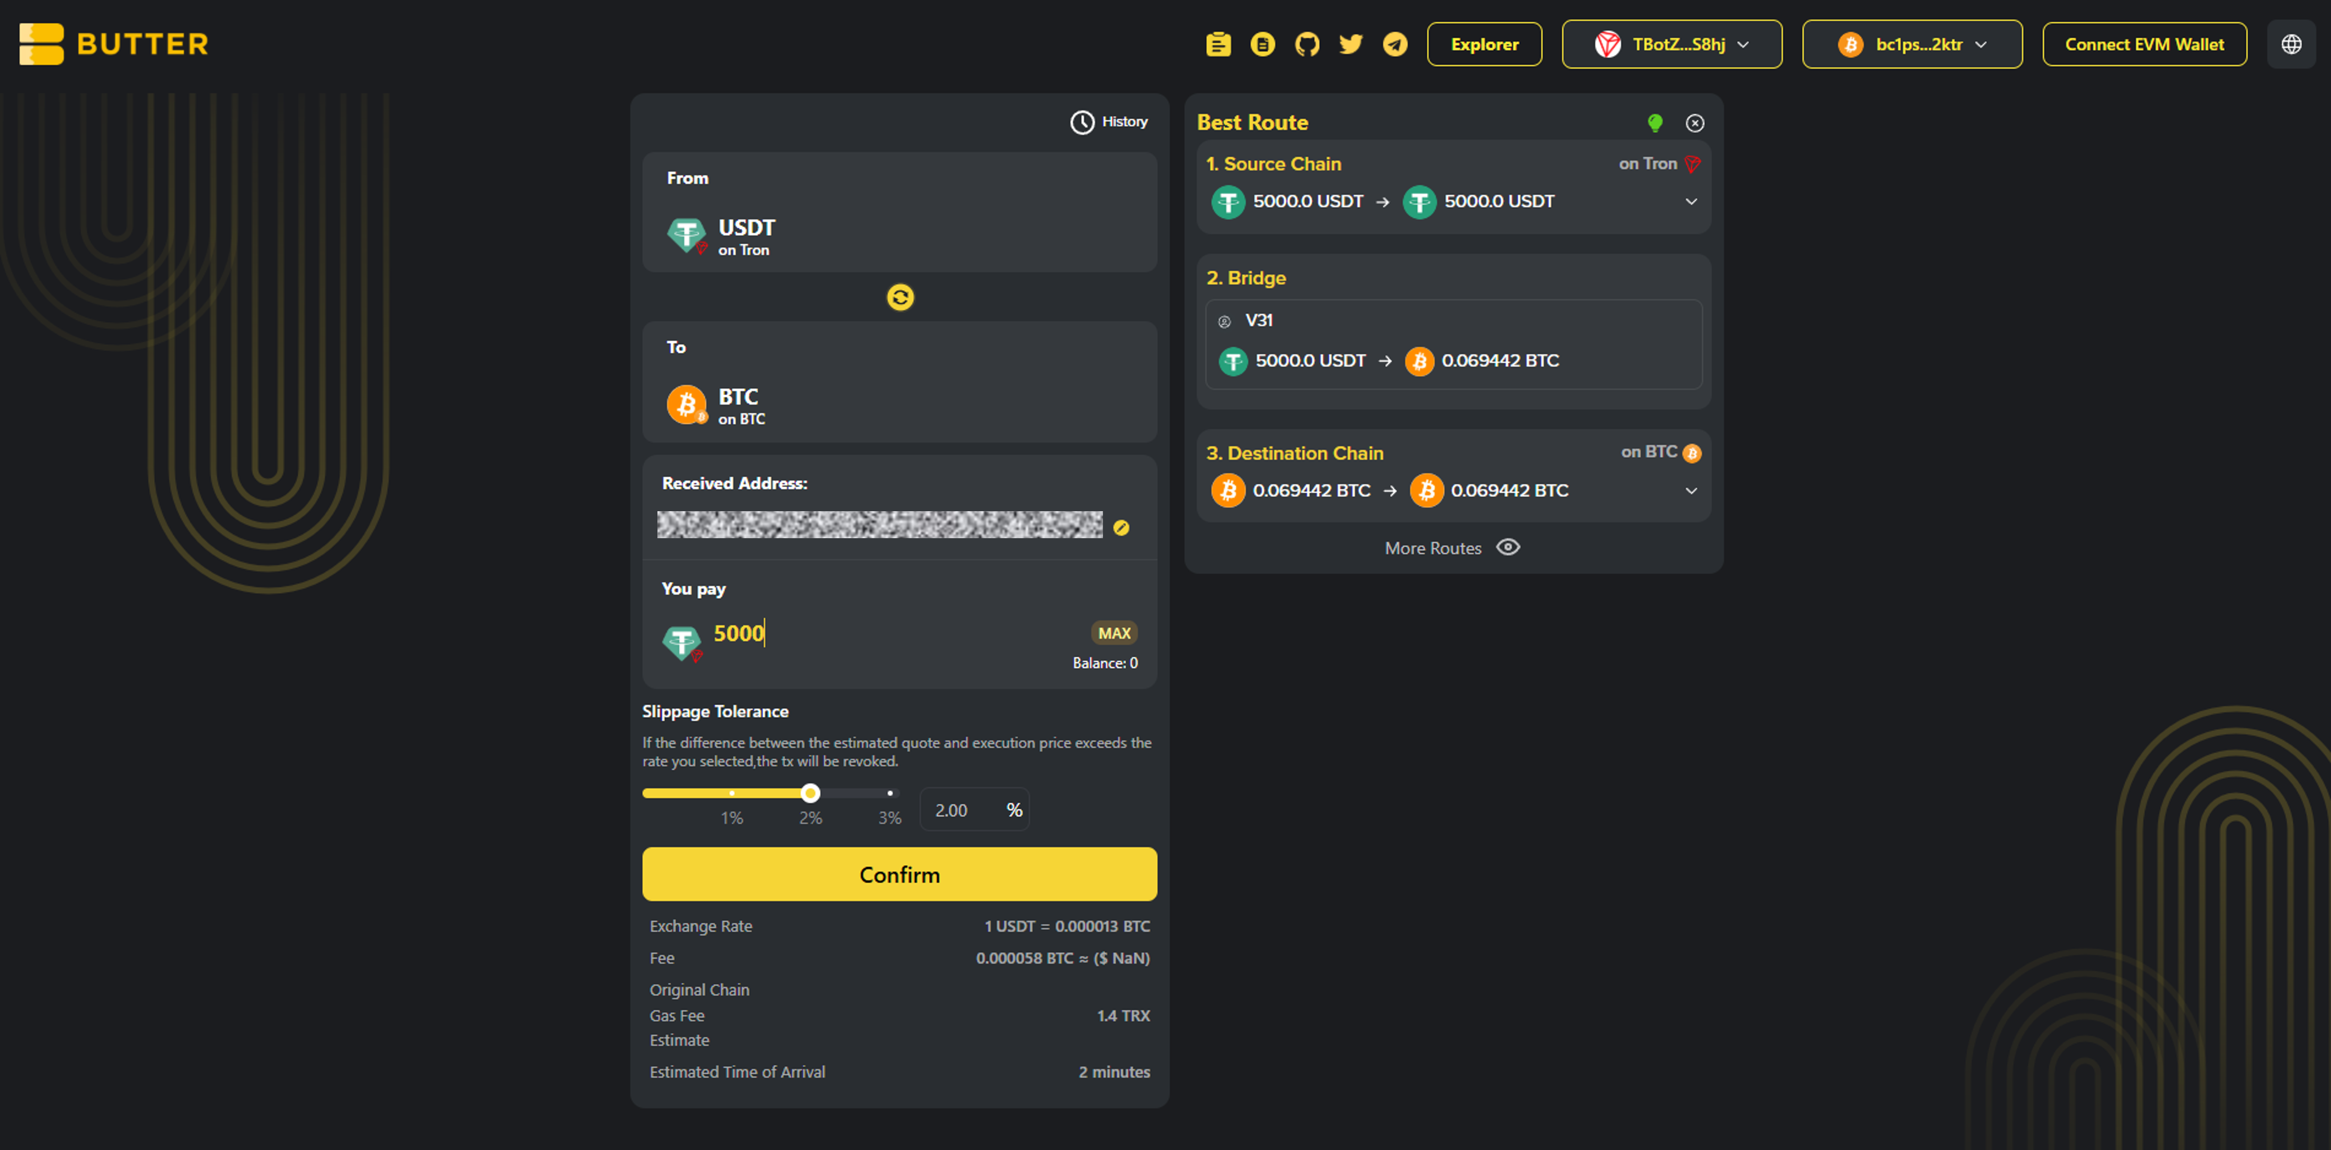
Task: Swap From and To tokens icon
Action: pos(900,297)
